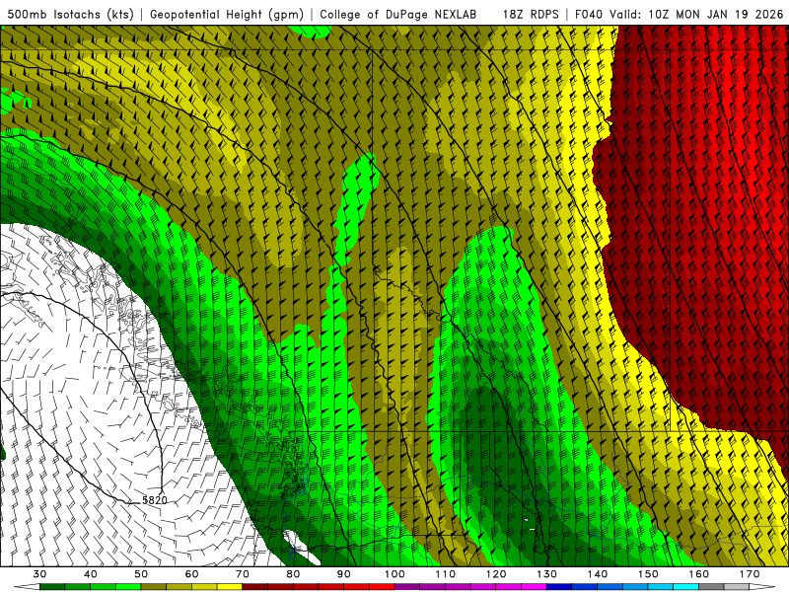Click the legend value 50
Screen dimensions: 789x592
click(141, 574)
